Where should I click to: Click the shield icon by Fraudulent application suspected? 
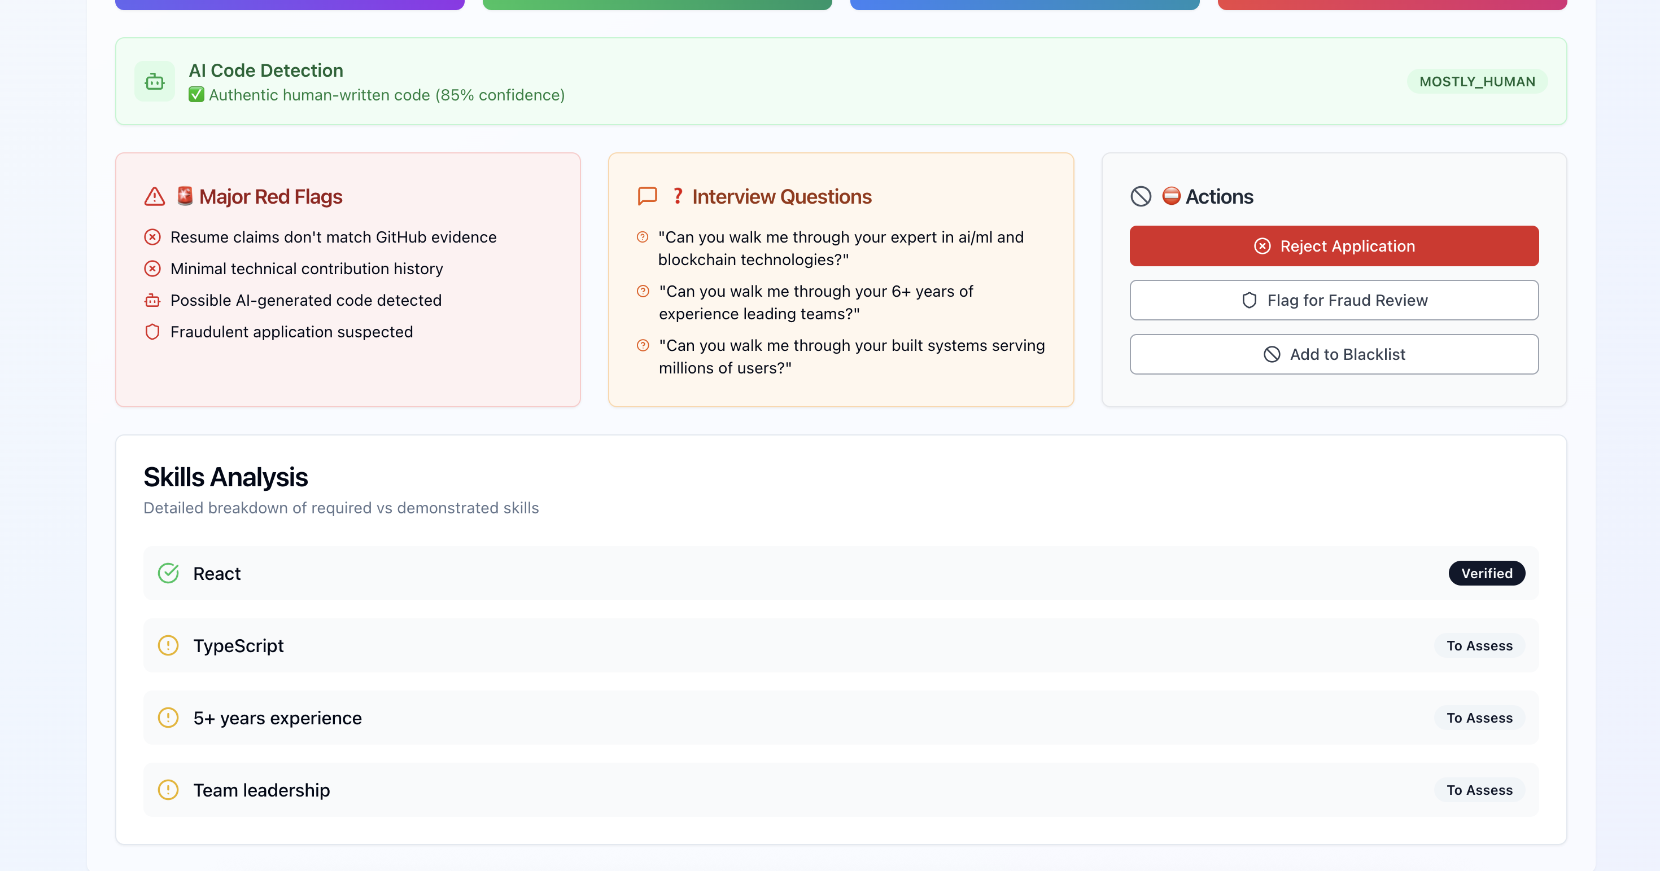152,332
